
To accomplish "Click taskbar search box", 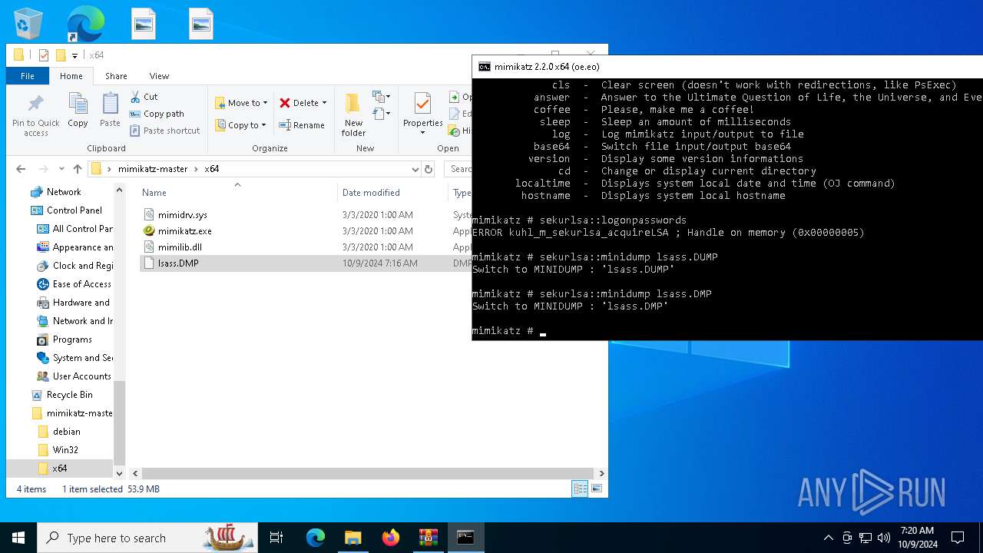I will 149,538.
